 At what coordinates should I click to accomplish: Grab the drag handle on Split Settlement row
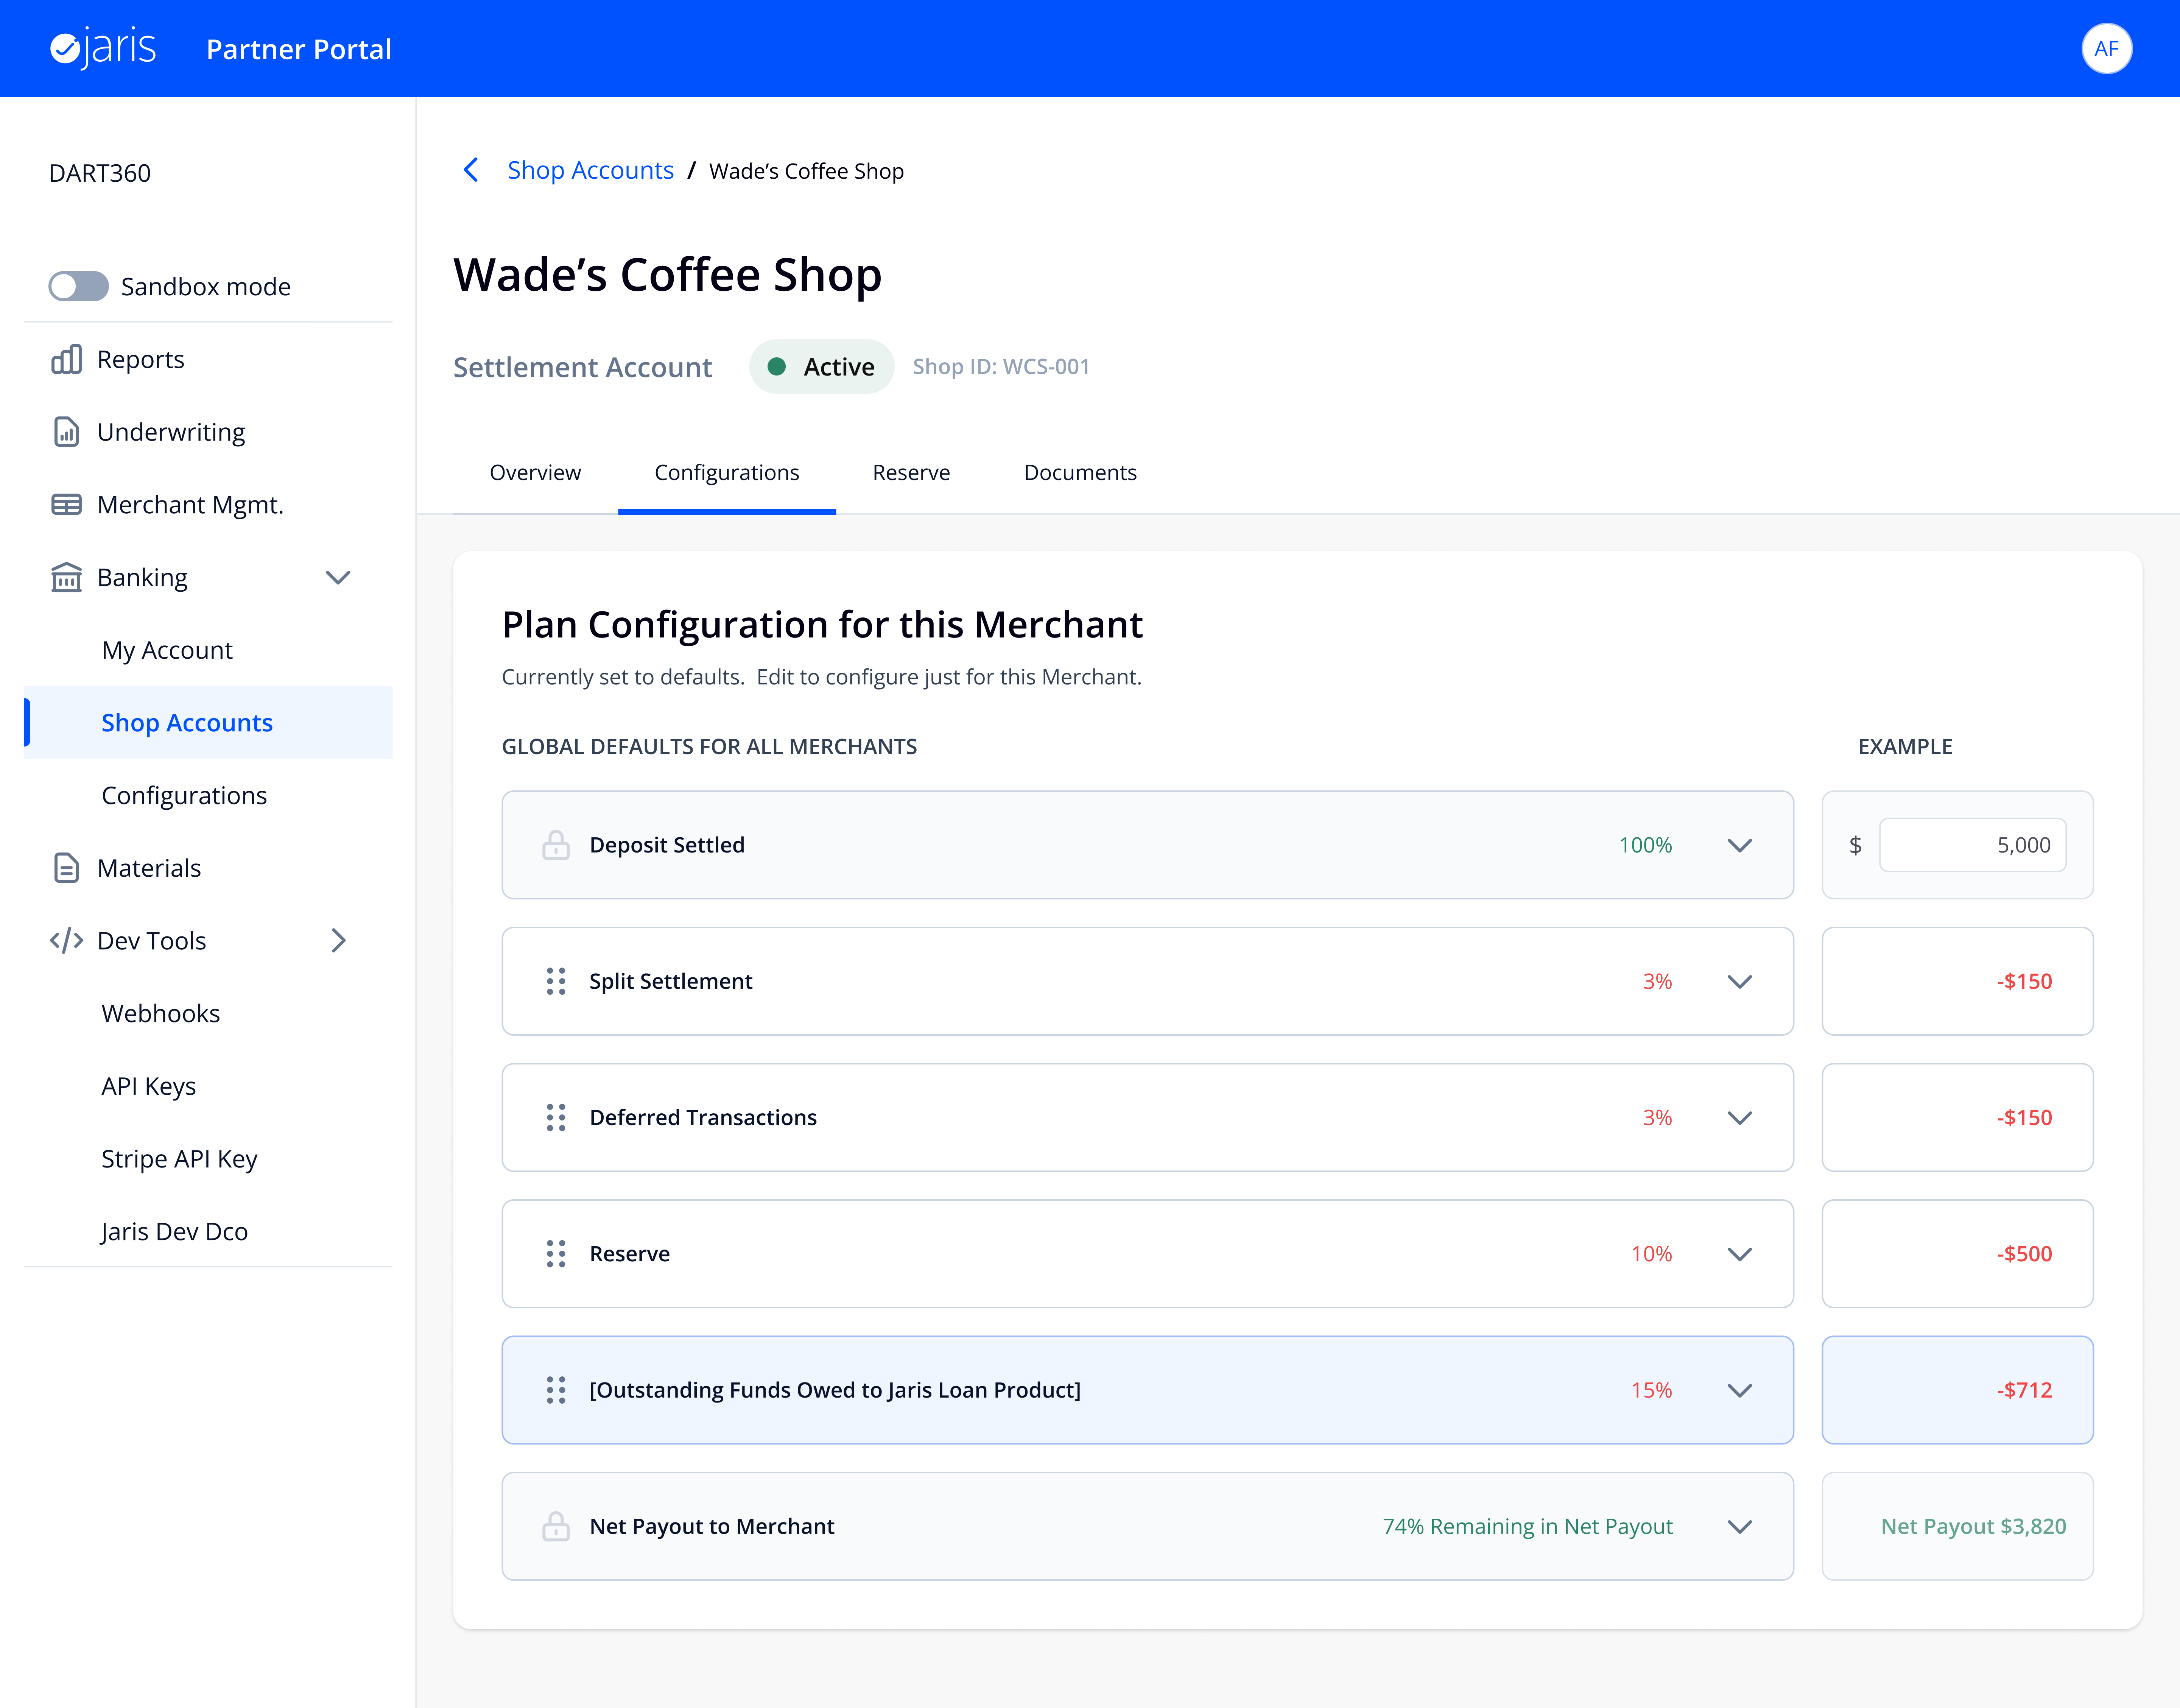[556, 981]
